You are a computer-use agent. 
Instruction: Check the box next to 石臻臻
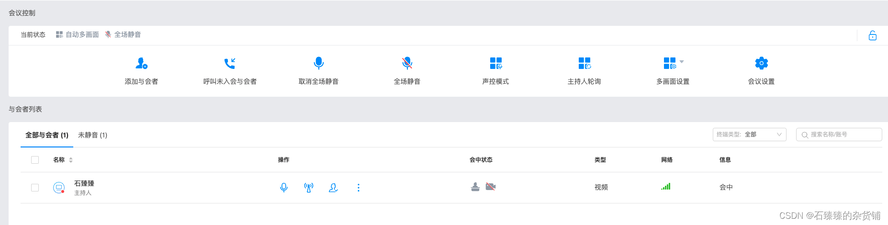[x=35, y=188]
